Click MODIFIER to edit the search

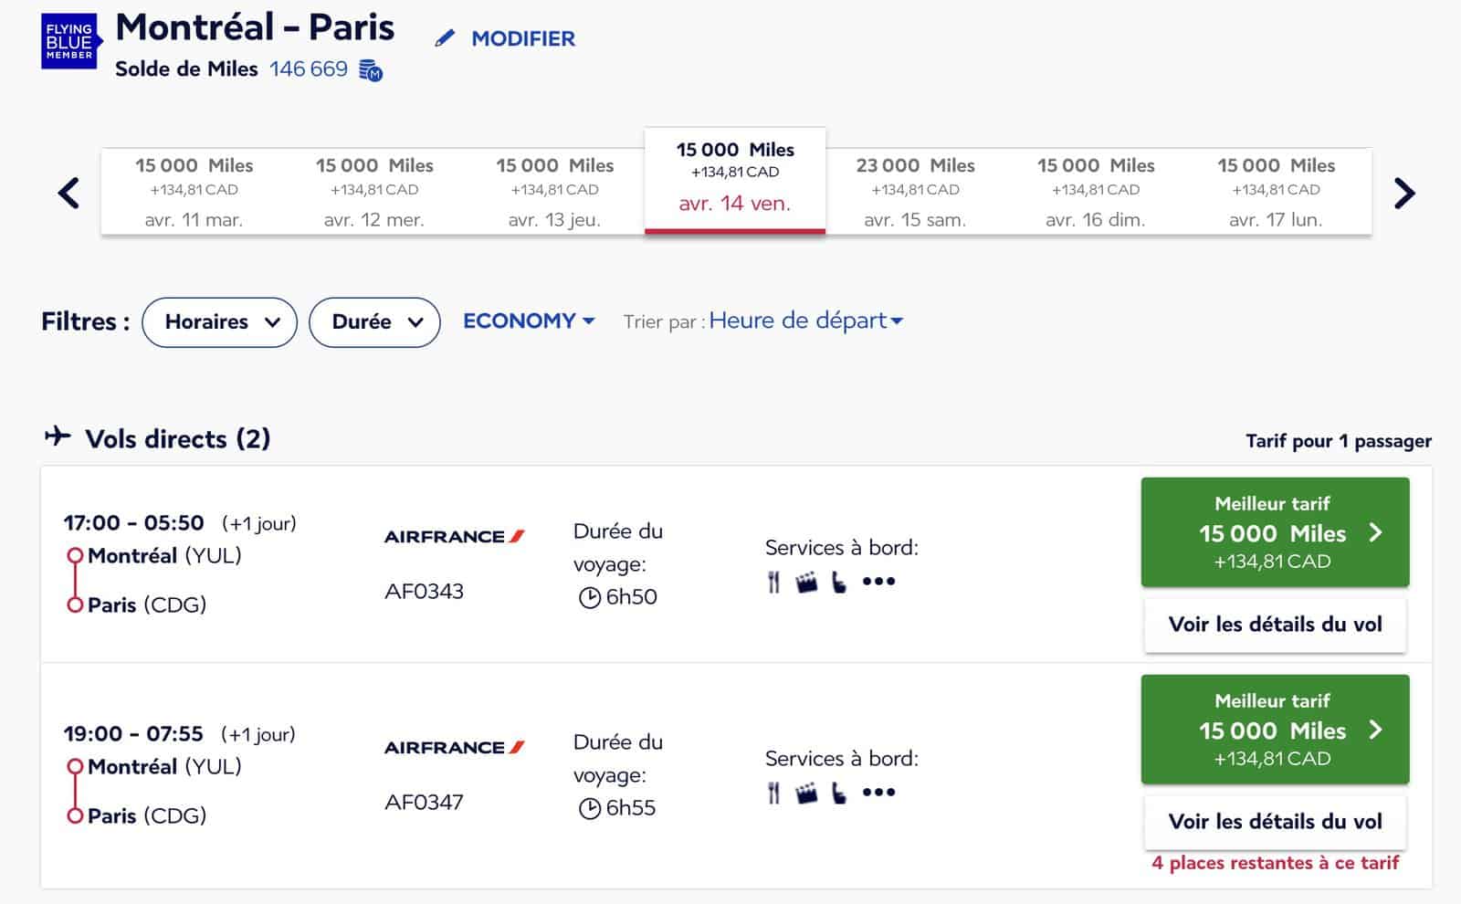[520, 39]
